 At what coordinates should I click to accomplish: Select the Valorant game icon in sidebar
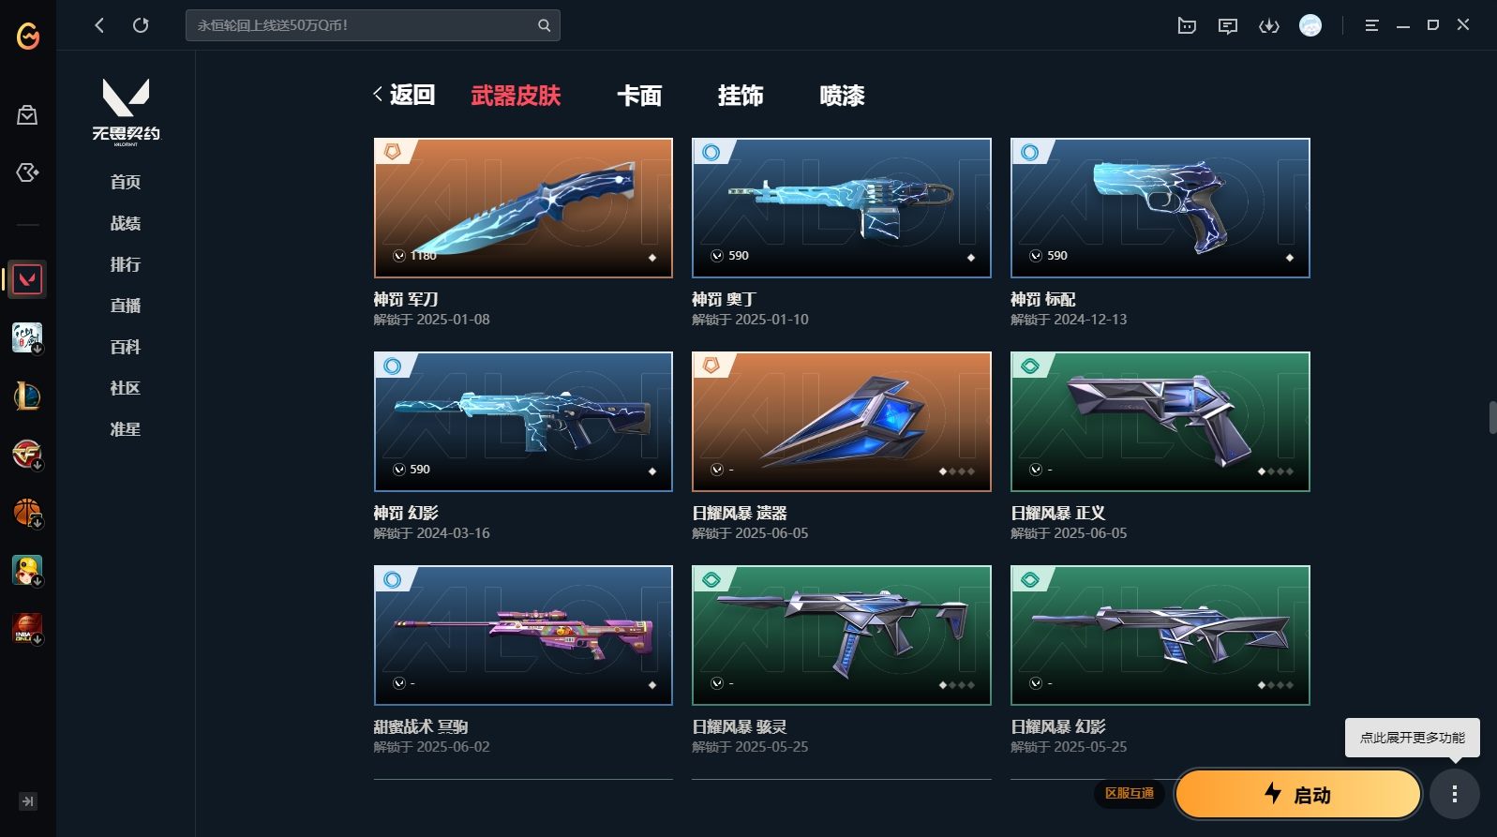(27, 279)
